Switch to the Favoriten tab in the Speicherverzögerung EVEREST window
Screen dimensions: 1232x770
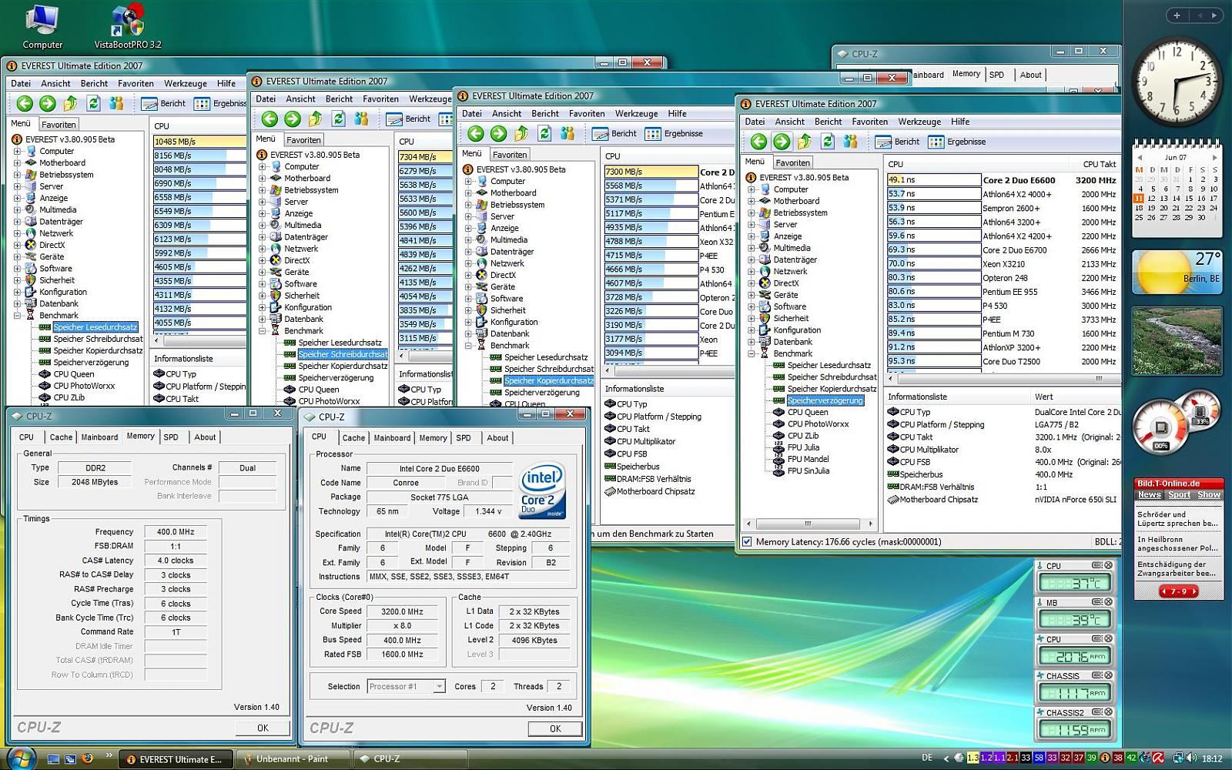point(793,162)
